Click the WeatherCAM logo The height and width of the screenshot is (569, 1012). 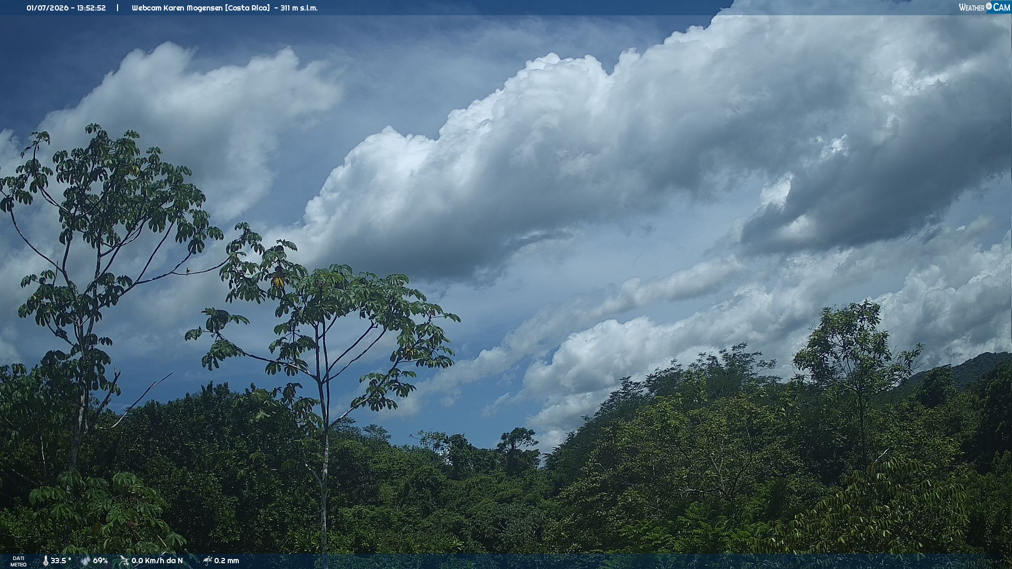click(x=984, y=7)
